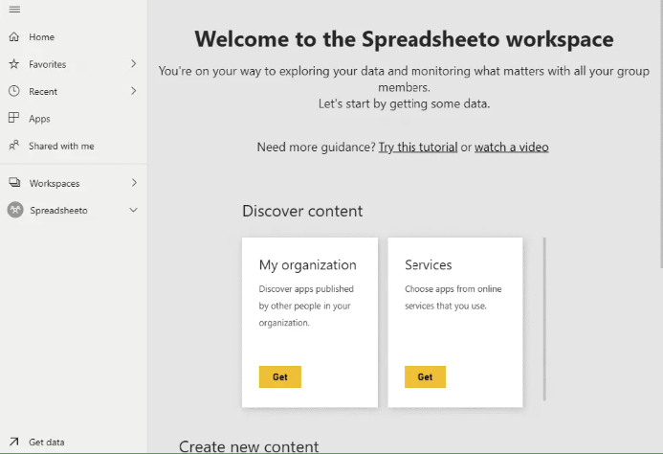Click the Shared with me person icon
Viewport: 663px width, 454px height.
(13, 147)
